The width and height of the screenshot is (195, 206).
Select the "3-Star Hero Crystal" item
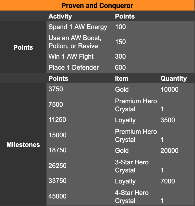pos(132,166)
